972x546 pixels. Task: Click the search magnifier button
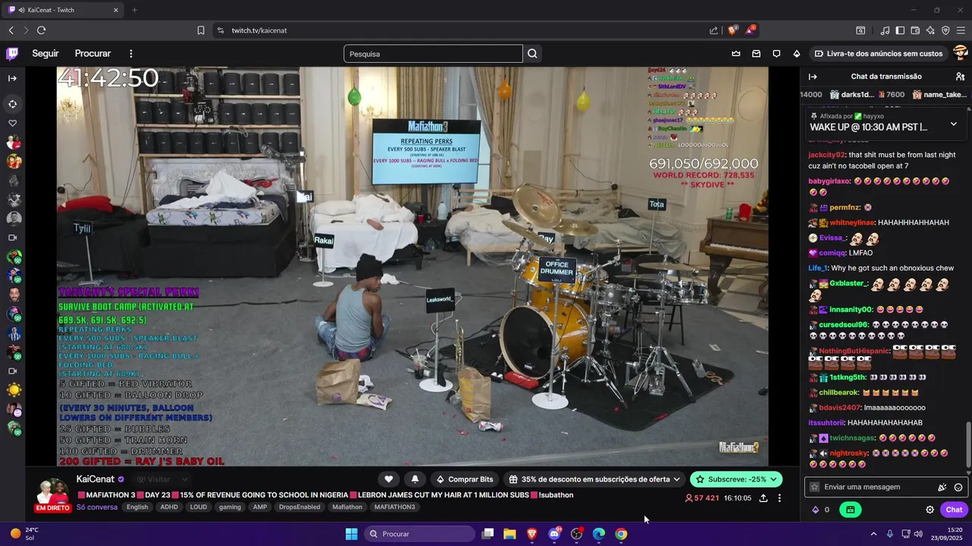(532, 54)
